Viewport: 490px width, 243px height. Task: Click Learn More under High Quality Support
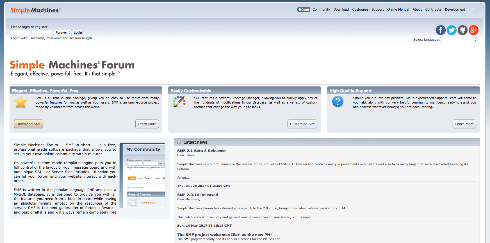[x=464, y=124]
